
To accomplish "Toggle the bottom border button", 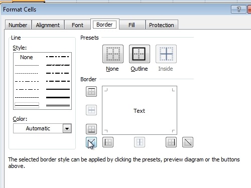I will tap(91, 129).
